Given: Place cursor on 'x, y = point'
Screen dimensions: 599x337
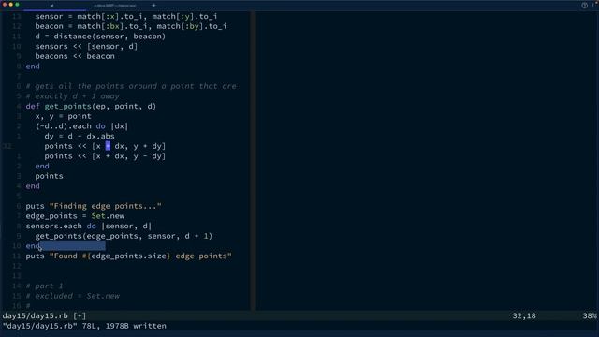Looking at the screenshot, I should tap(63, 116).
